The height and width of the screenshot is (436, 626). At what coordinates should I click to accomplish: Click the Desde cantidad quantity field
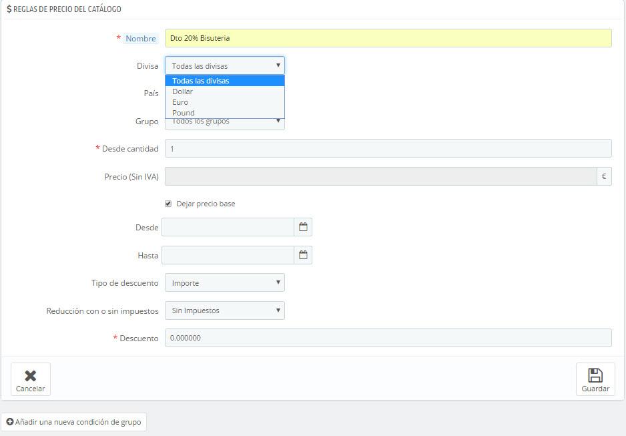388,148
